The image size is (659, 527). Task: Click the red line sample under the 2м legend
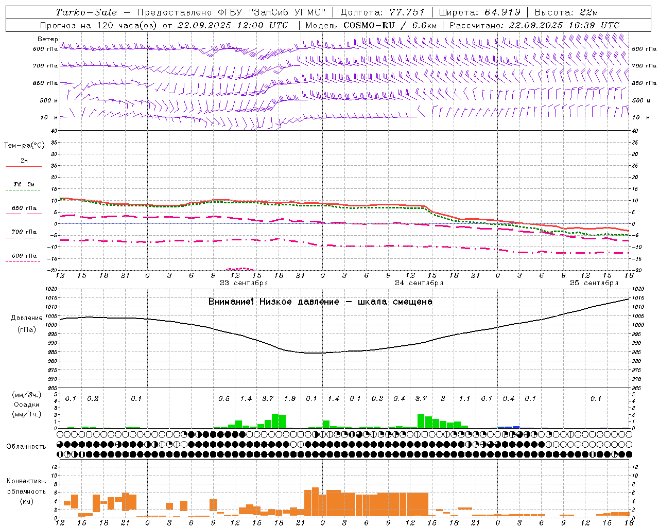click(24, 166)
